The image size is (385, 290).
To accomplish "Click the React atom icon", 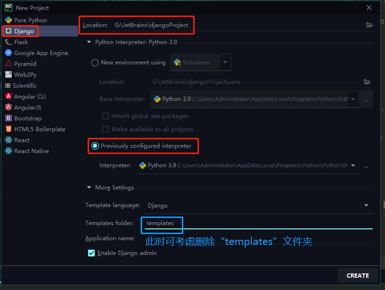I will 9,140.
